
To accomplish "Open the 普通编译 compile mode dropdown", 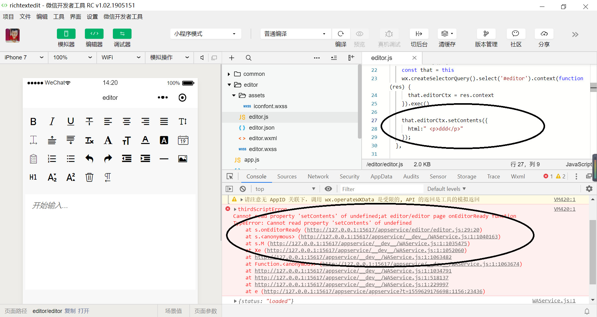I will [x=296, y=34].
